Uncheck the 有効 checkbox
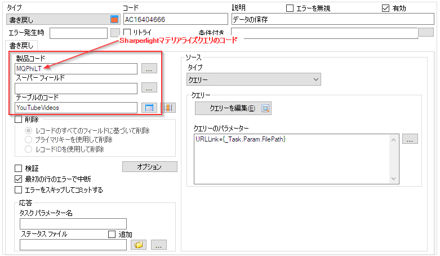The image size is (440, 256). pos(385,8)
